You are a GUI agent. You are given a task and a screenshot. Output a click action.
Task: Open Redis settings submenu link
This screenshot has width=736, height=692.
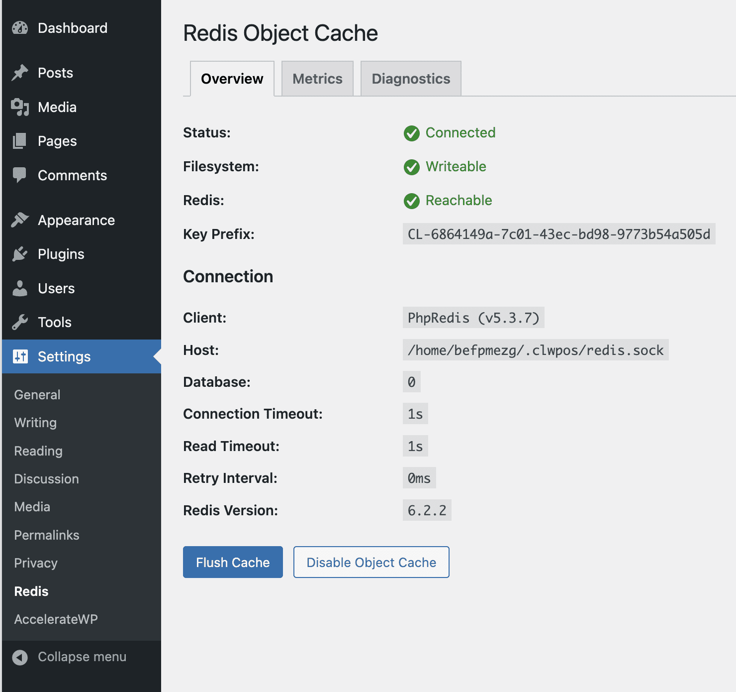coord(31,591)
